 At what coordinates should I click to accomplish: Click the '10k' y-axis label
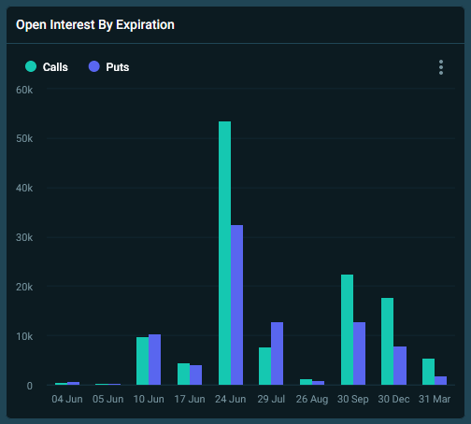24,336
